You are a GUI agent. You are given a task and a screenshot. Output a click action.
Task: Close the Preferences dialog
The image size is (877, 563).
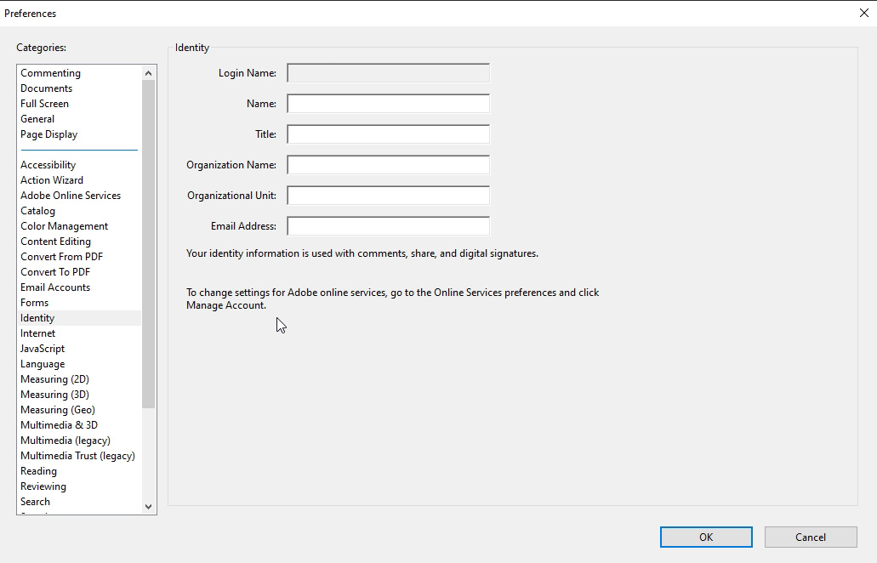(863, 13)
